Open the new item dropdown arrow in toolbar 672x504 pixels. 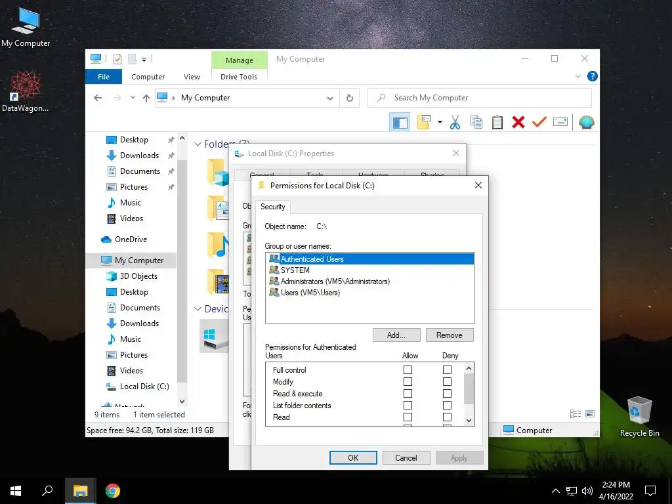pos(440,122)
